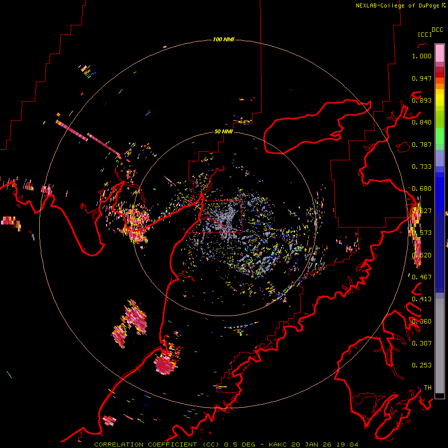Pick the light pink top color bar segment
Image resolution: width=448 pixels, height=448 pixels.
click(440, 53)
